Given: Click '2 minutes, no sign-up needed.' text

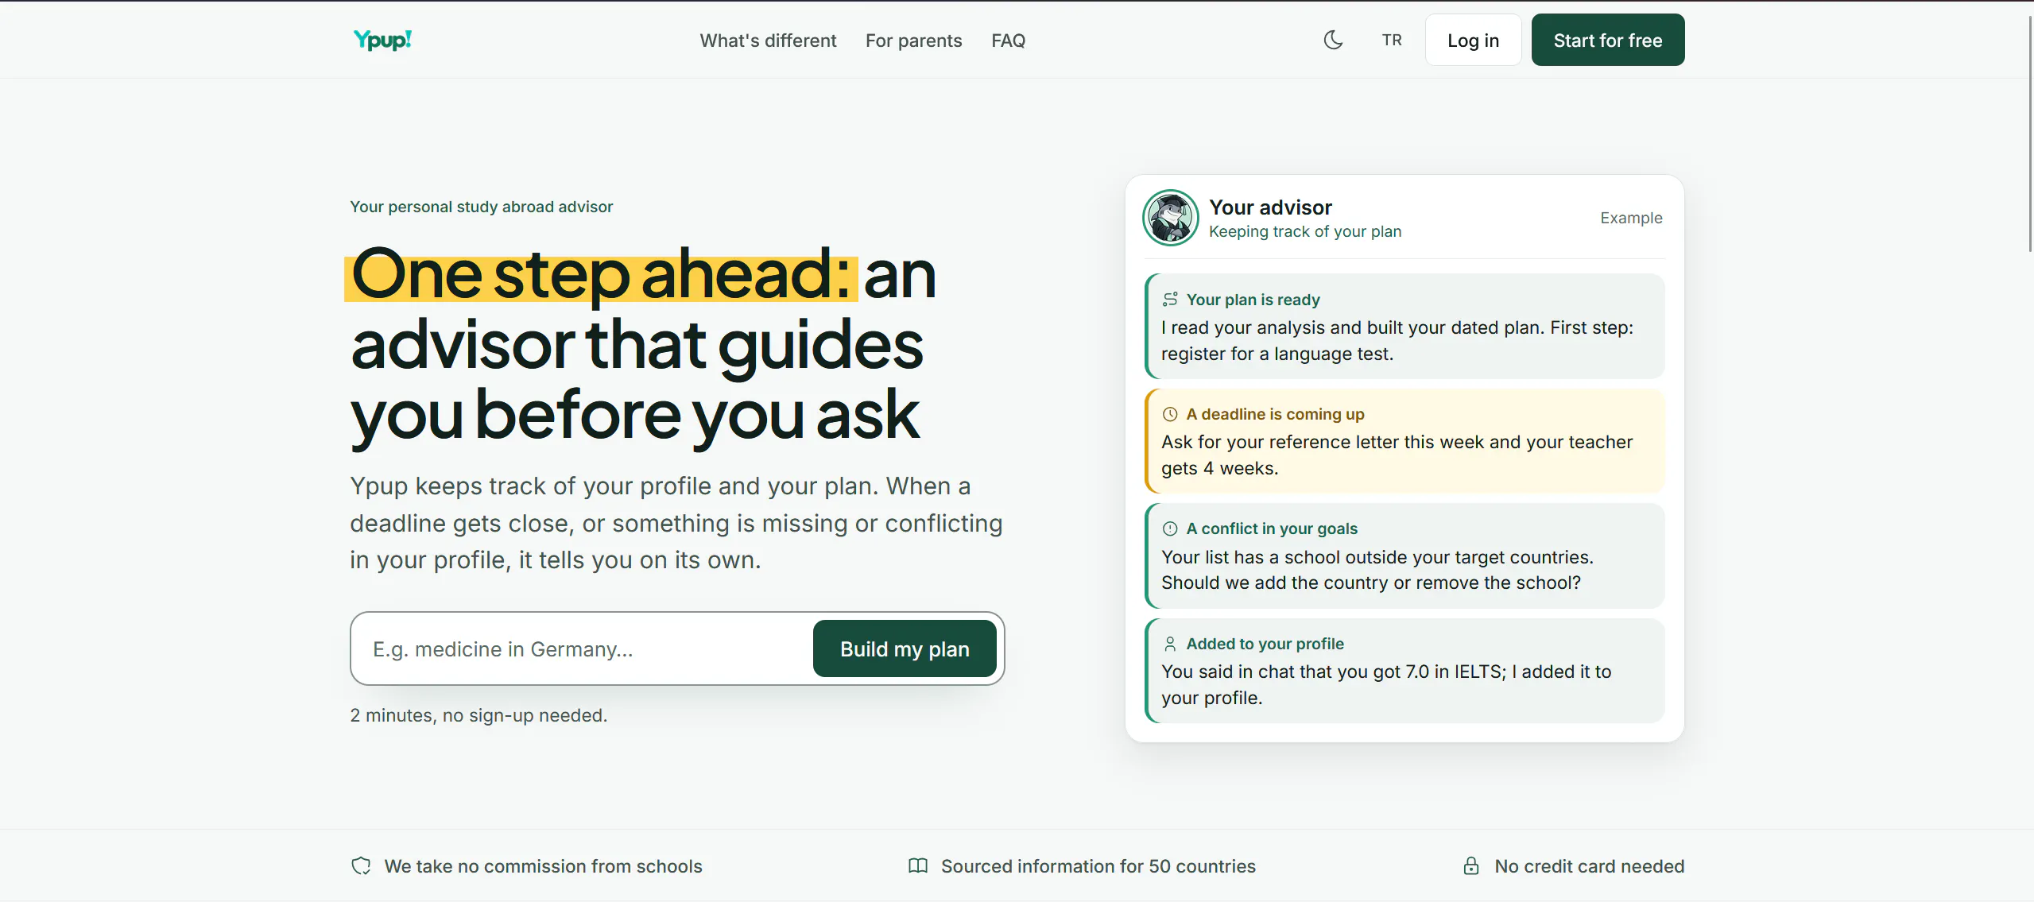Looking at the screenshot, I should tap(478, 715).
